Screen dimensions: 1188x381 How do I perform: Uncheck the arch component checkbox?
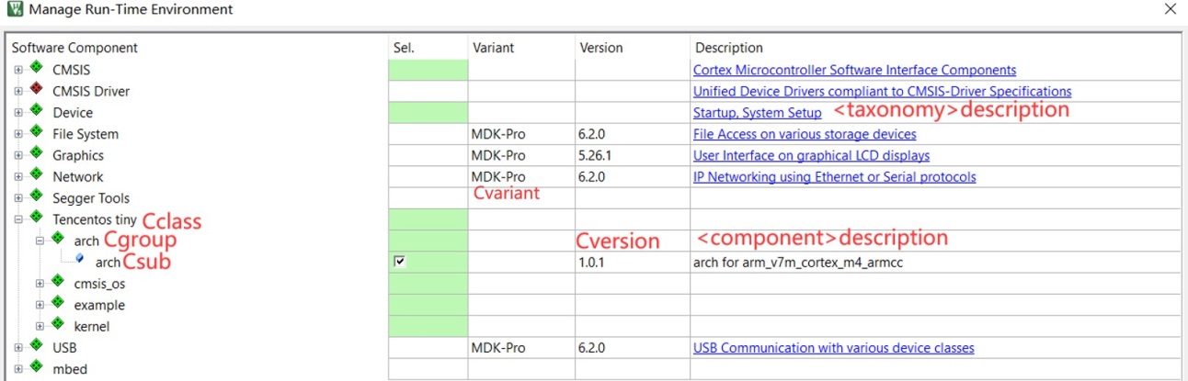[398, 262]
